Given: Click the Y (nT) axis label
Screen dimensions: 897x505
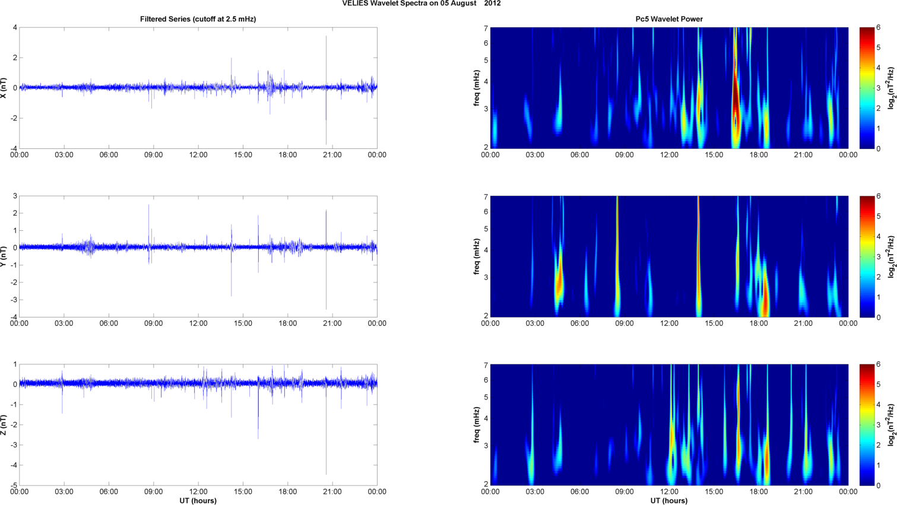Looking at the screenshot, I should 5,256.
